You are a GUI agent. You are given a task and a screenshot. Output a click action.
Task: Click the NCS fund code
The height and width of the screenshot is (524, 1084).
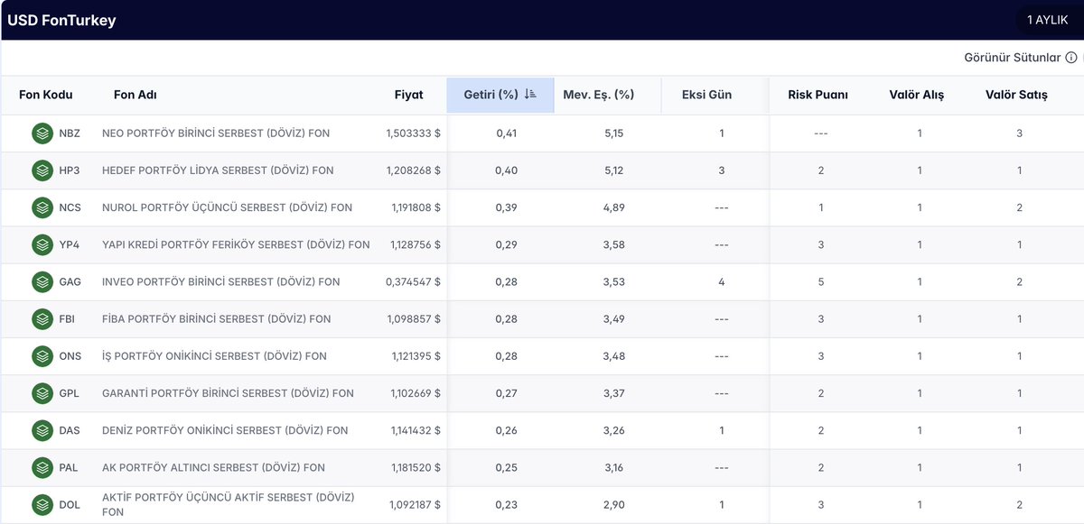pyautogui.click(x=70, y=207)
